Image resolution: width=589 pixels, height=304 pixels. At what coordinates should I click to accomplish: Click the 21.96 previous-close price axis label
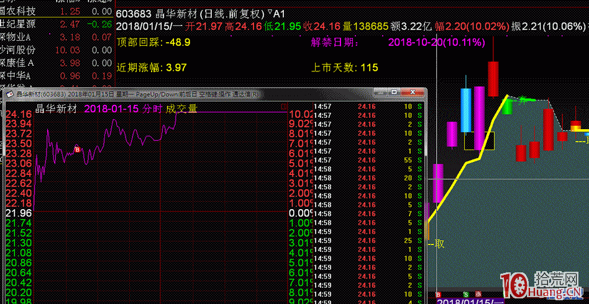19,213
